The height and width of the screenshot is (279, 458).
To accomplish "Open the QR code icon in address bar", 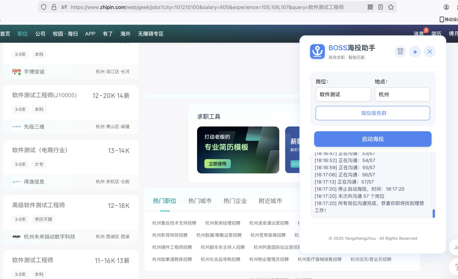I will [x=370, y=7].
